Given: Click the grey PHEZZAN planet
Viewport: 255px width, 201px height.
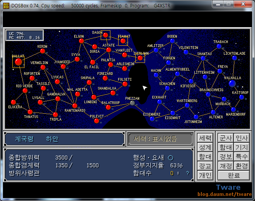Looking at the screenshot, I should point(133,103).
